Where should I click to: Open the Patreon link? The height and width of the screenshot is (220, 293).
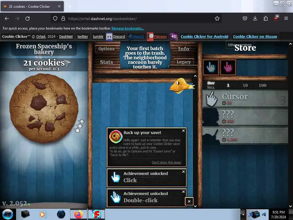point(160,36)
